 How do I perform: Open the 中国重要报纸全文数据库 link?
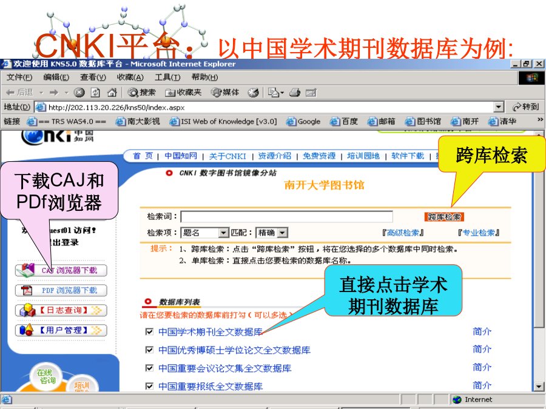pyautogui.click(x=211, y=386)
